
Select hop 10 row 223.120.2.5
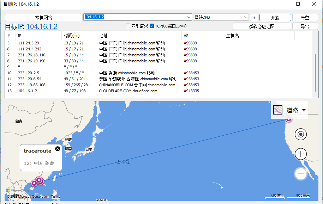pos(158,73)
